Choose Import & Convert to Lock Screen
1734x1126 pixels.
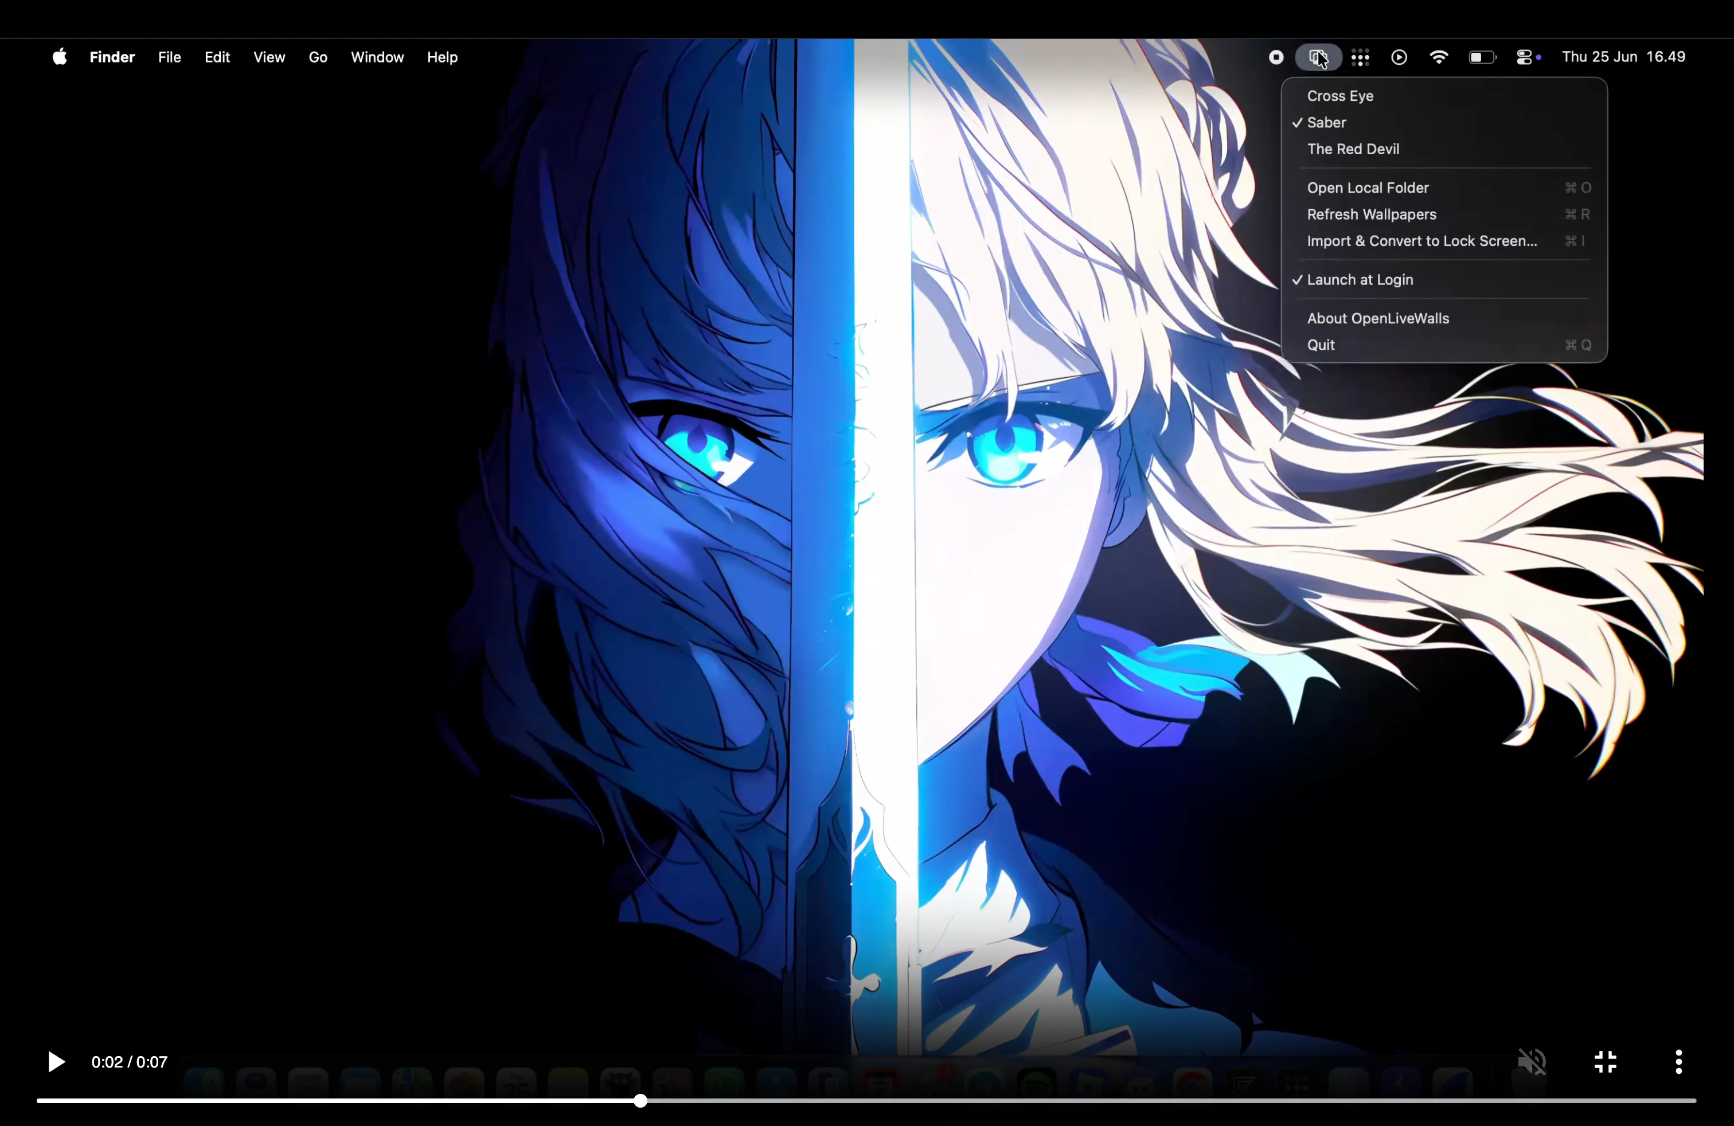pos(1444,241)
